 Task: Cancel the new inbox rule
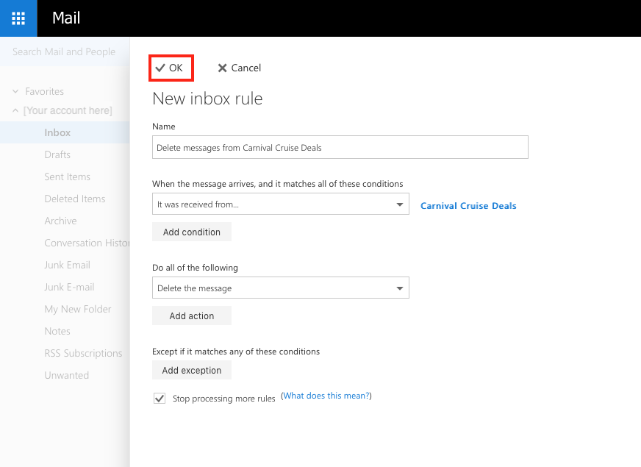(x=239, y=68)
